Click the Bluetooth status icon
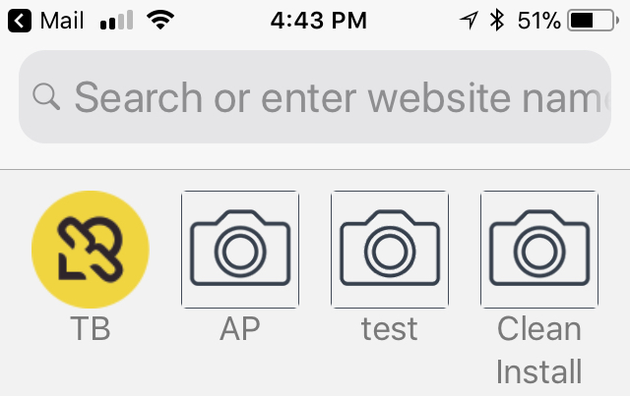630x396 pixels. (x=497, y=20)
